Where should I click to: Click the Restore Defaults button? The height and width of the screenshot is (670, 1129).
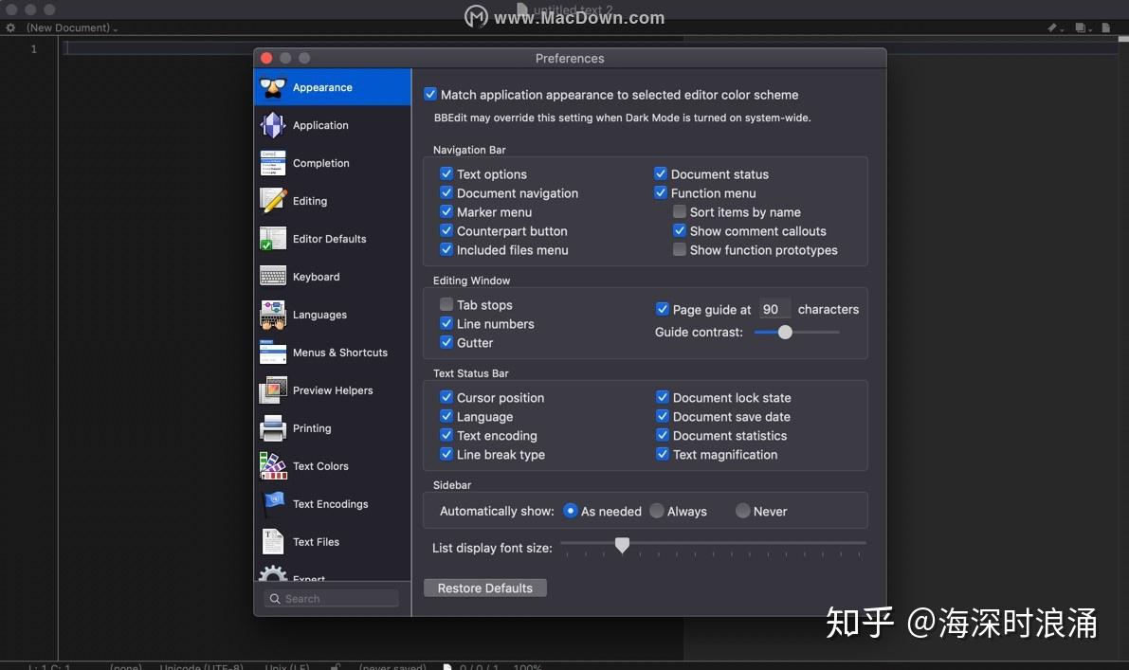point(484,588)
